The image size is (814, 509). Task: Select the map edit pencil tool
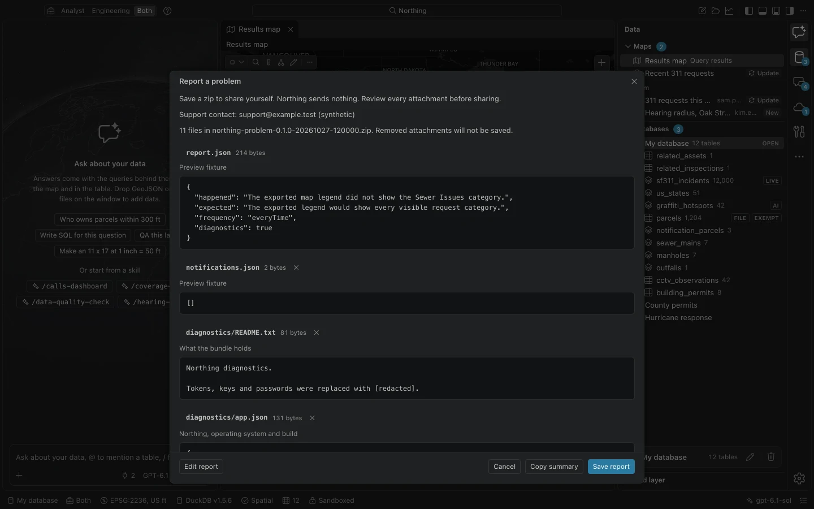pos(293,62)
